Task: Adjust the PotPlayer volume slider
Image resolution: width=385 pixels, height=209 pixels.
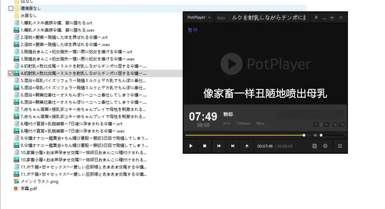Action: [332, 135]
